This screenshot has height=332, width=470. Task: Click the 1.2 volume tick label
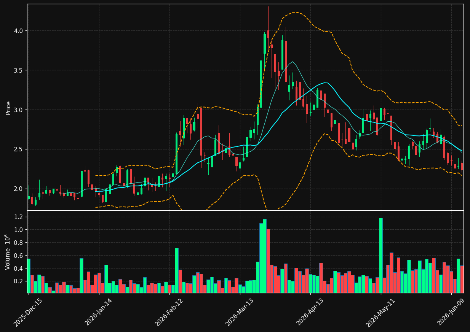tap(19, 217)
